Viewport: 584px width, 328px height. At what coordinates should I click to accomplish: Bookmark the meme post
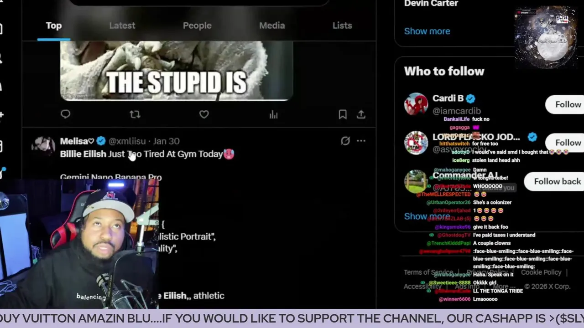tap(343, 114)
